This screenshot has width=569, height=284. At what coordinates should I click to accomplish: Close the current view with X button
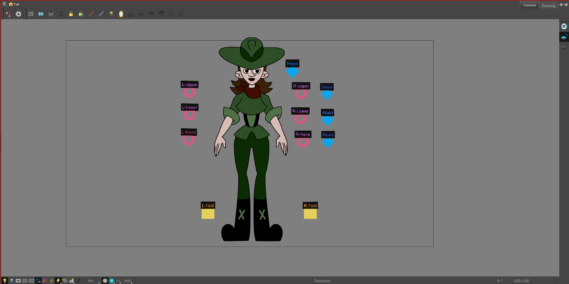(566, 5)
